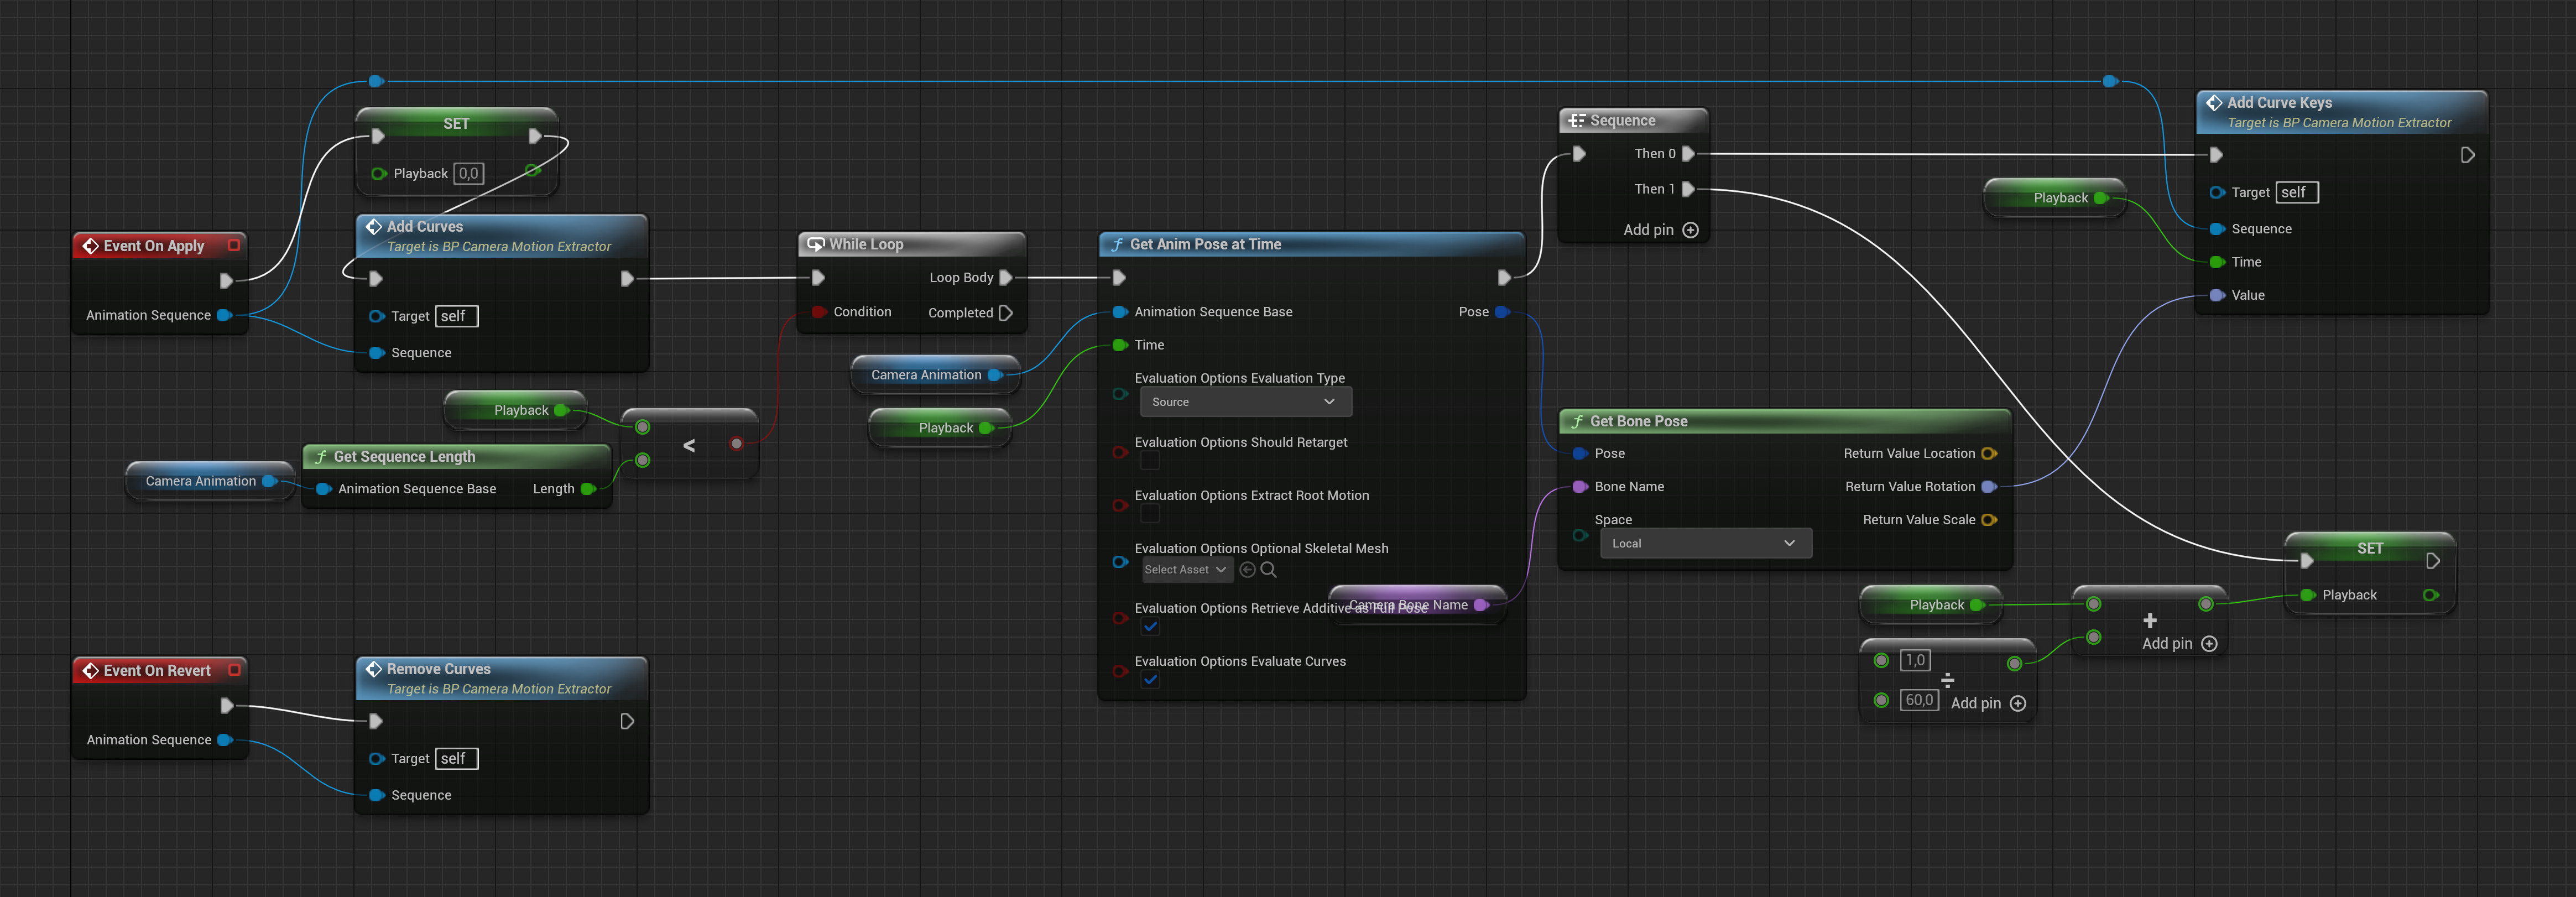This screenshot has height=897, width=2576.
Task: Click the Return Value Rotation output pin
Action: tap(1989, 487)
